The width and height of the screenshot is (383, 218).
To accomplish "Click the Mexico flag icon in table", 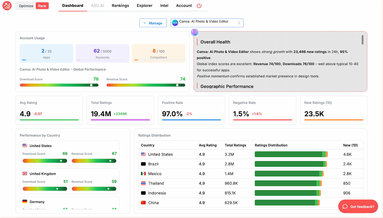I will 143,174.
